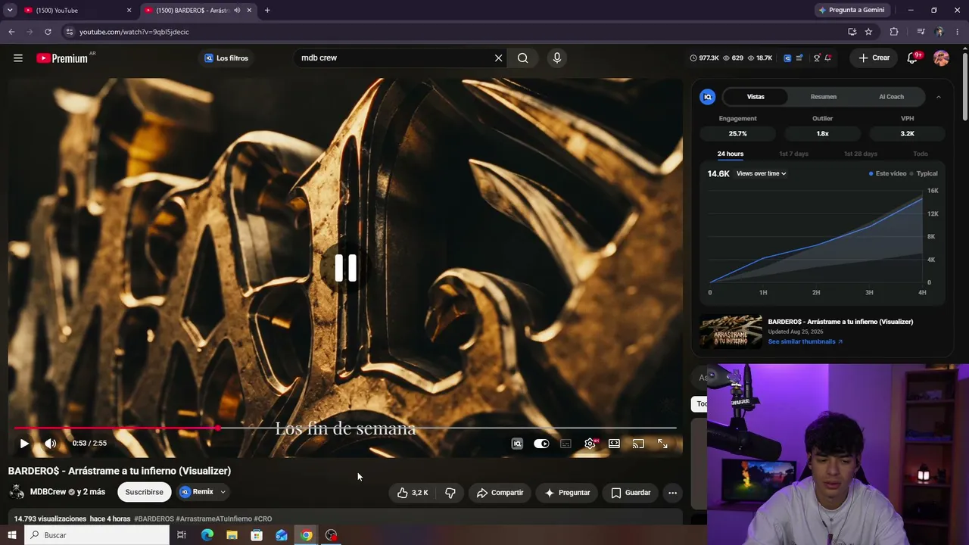969x545 pixels.
Task: Select the 24 hours time range
Action: tap(731, 154)
